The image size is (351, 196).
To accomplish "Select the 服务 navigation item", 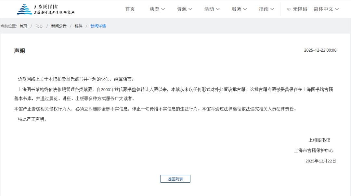I will coord(236,9).
